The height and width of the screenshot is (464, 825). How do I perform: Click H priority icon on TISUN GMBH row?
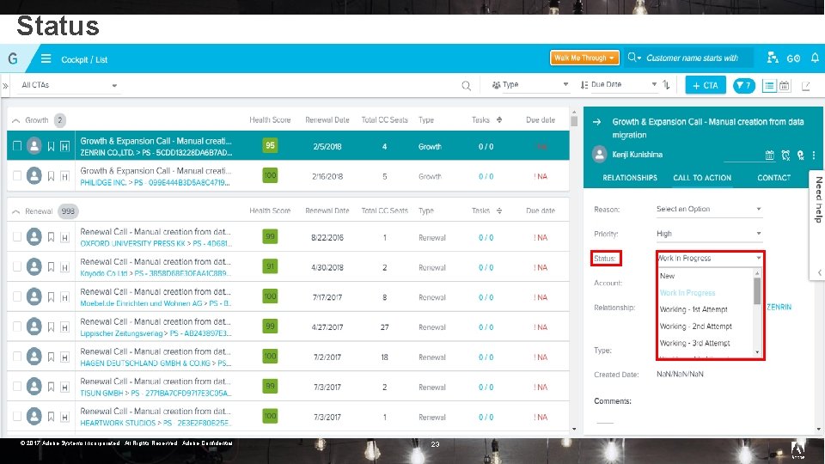(x=64, y=387)
